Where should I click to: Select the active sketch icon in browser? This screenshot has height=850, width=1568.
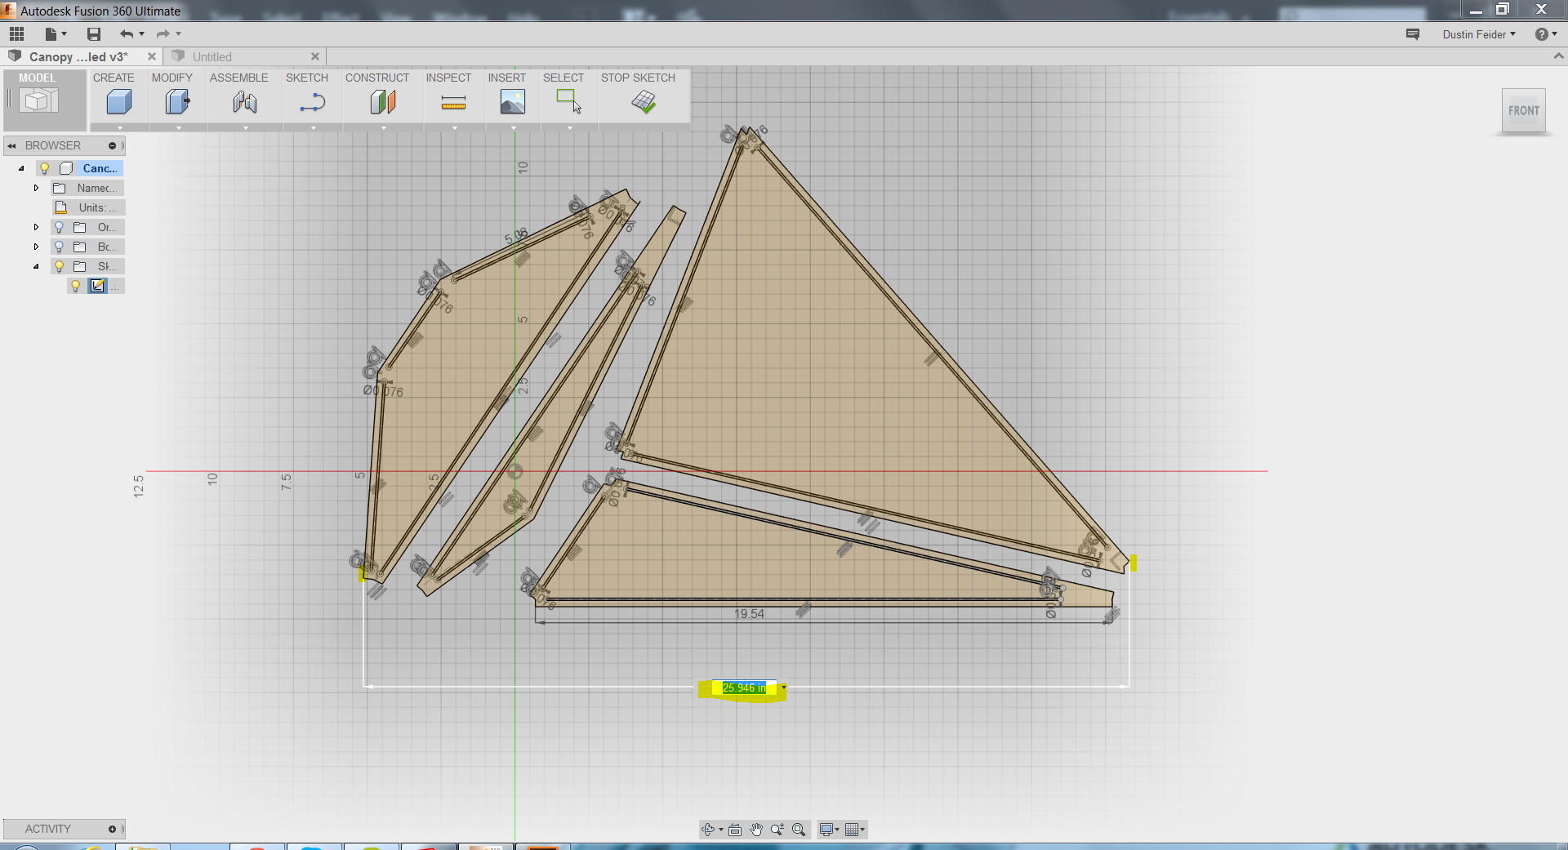(98, 286)
